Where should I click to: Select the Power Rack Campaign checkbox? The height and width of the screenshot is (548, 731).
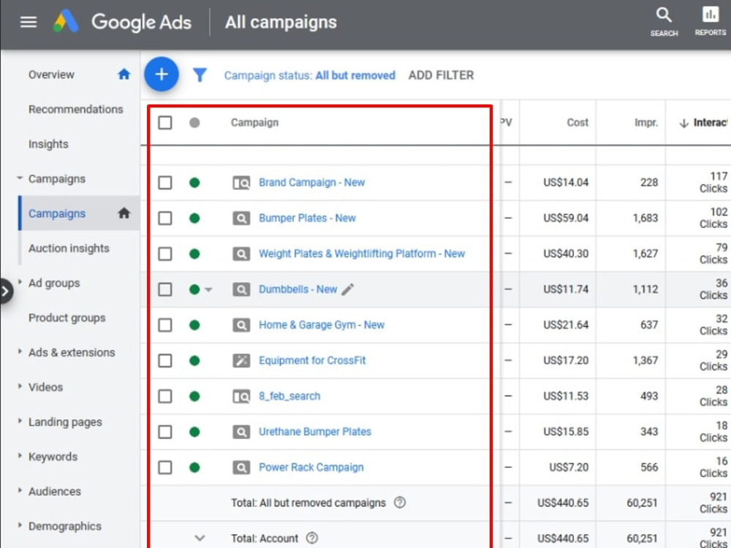coord(164,468)
